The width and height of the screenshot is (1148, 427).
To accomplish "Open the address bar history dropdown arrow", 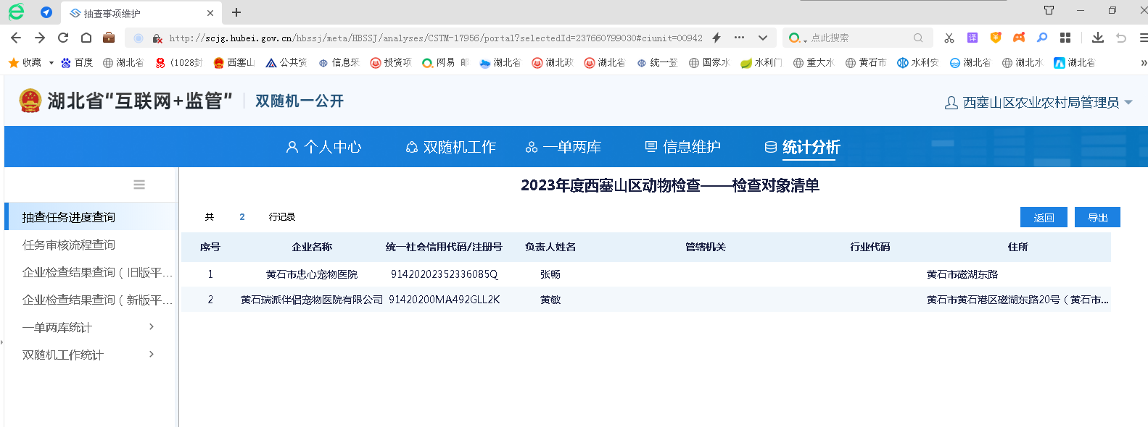I will 763,38.
